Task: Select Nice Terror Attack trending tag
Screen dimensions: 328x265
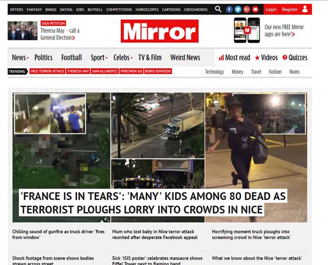Action: coord(47,71)
